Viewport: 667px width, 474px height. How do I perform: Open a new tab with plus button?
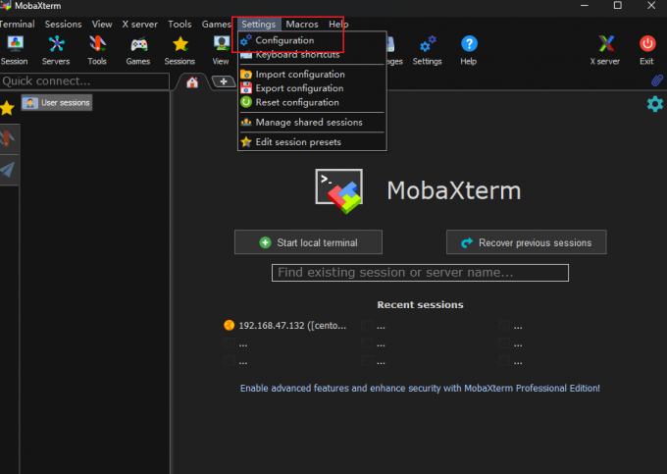pos(224,81)
